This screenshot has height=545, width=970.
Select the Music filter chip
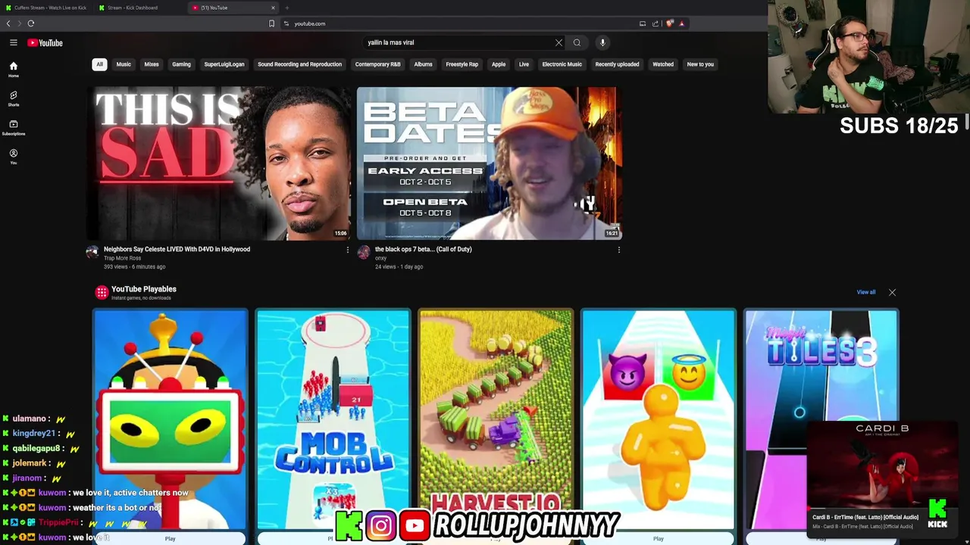click(124, 64)
